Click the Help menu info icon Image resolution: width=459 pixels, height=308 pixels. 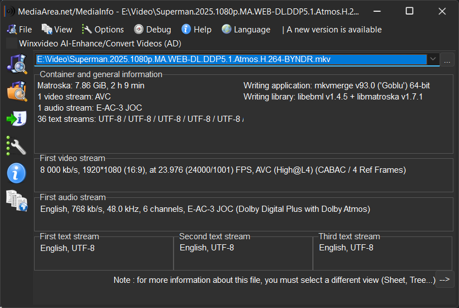click(186, 29)
